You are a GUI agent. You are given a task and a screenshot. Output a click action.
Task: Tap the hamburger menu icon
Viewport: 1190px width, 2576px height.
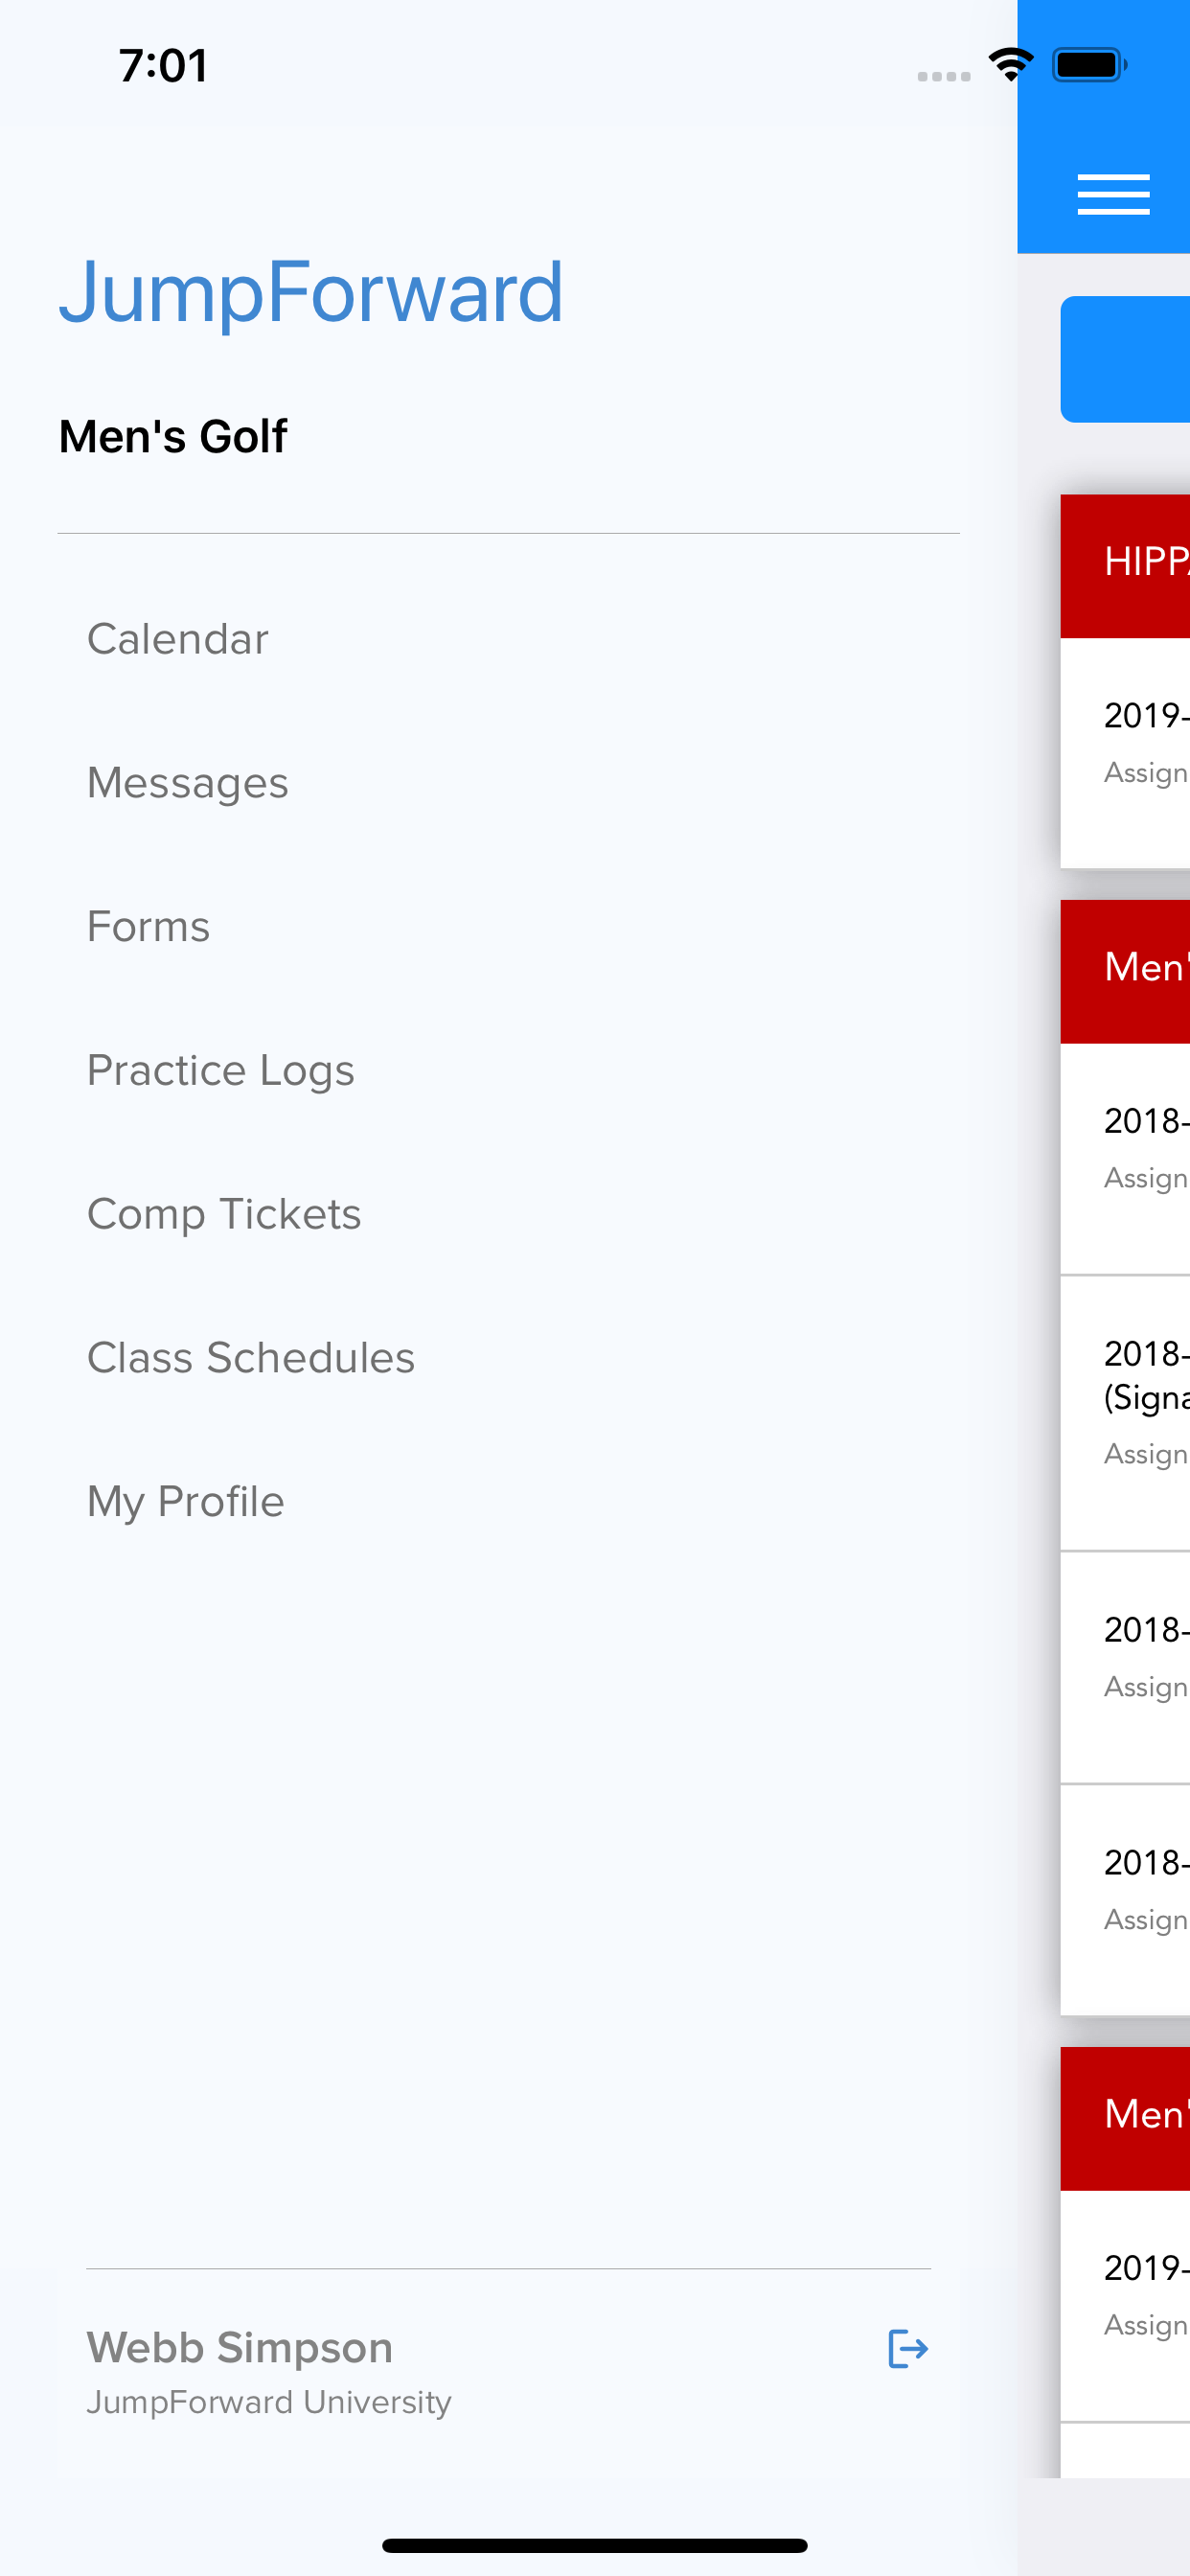tap(1112, 194)
